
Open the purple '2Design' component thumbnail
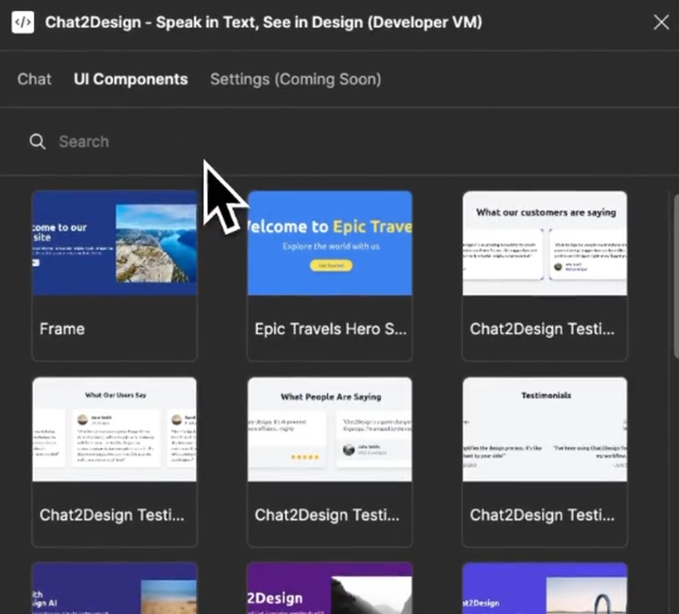[329, 588]
